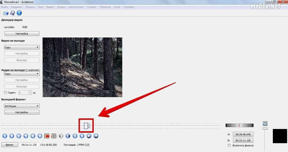Show video information via blue info icon
Image resolution: width=288 pixels, height=152 pixels.
click(x=19, y=13)
